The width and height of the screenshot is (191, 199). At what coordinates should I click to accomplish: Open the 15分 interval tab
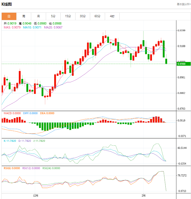coord(68,16)
